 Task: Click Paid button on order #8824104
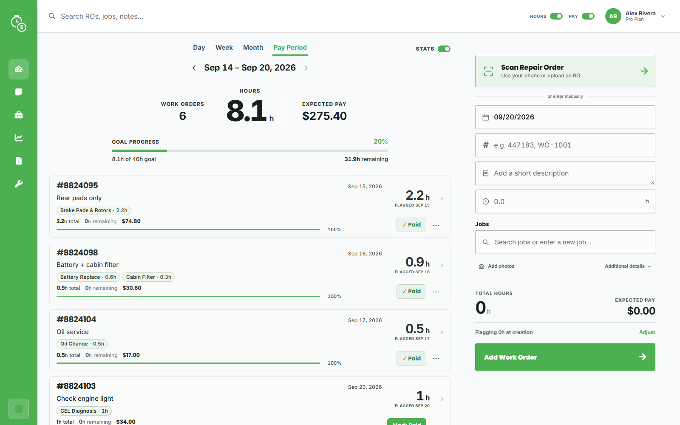(411, 359)
